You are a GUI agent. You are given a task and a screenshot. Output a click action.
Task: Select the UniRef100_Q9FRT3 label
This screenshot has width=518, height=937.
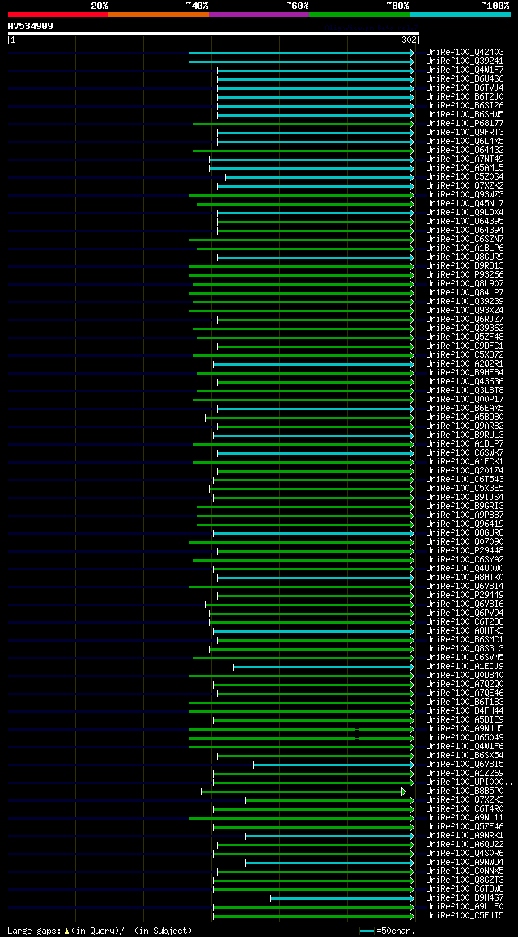pyautogui.click(x=465, y=133)
